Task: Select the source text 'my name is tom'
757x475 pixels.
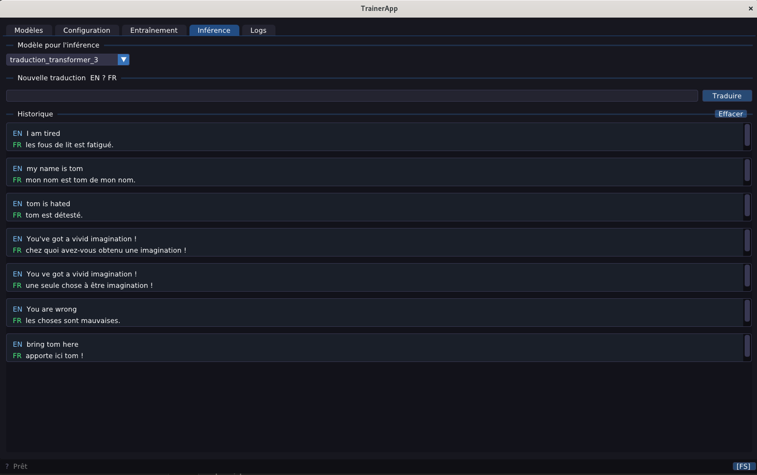Action: [55, 169]
